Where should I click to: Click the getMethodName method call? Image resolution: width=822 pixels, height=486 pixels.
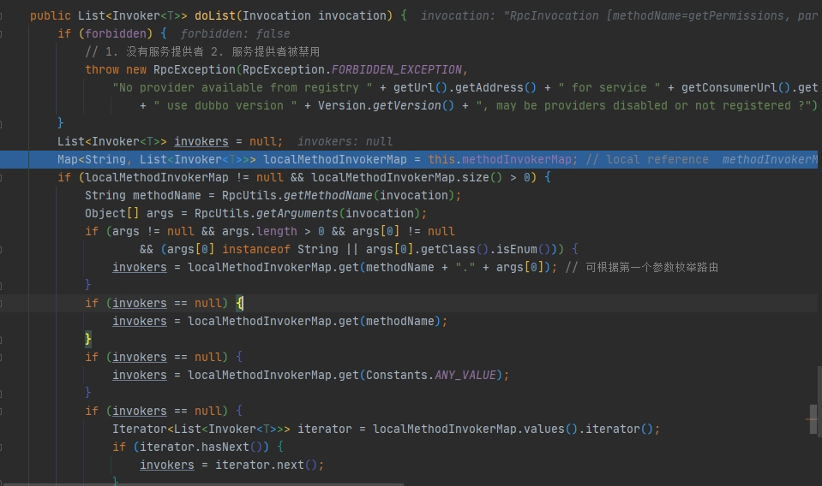pos(328,195)
